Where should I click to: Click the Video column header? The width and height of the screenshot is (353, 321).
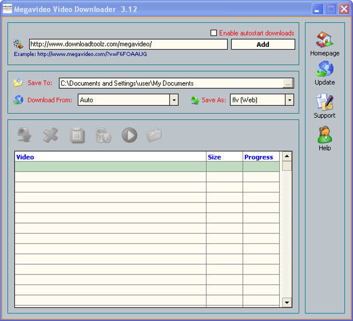[x=110, y=157]
